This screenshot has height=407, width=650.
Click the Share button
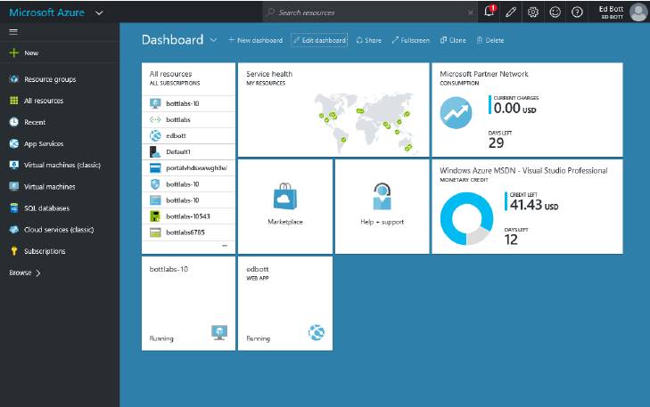[368, 40]
